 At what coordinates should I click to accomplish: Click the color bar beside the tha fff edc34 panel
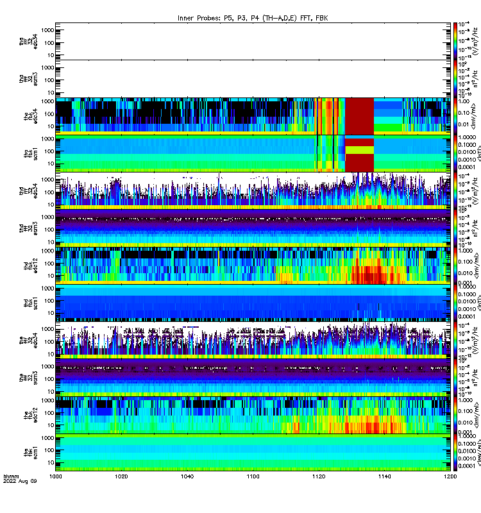click(x=455, y=42)
